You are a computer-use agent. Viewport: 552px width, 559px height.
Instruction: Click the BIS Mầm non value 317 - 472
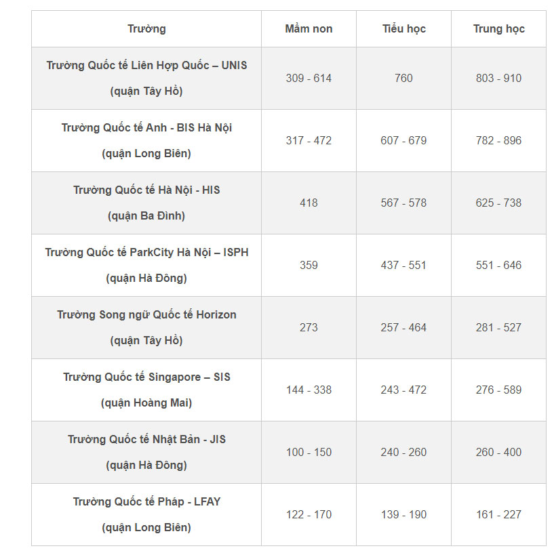click(x=309, y=140)
